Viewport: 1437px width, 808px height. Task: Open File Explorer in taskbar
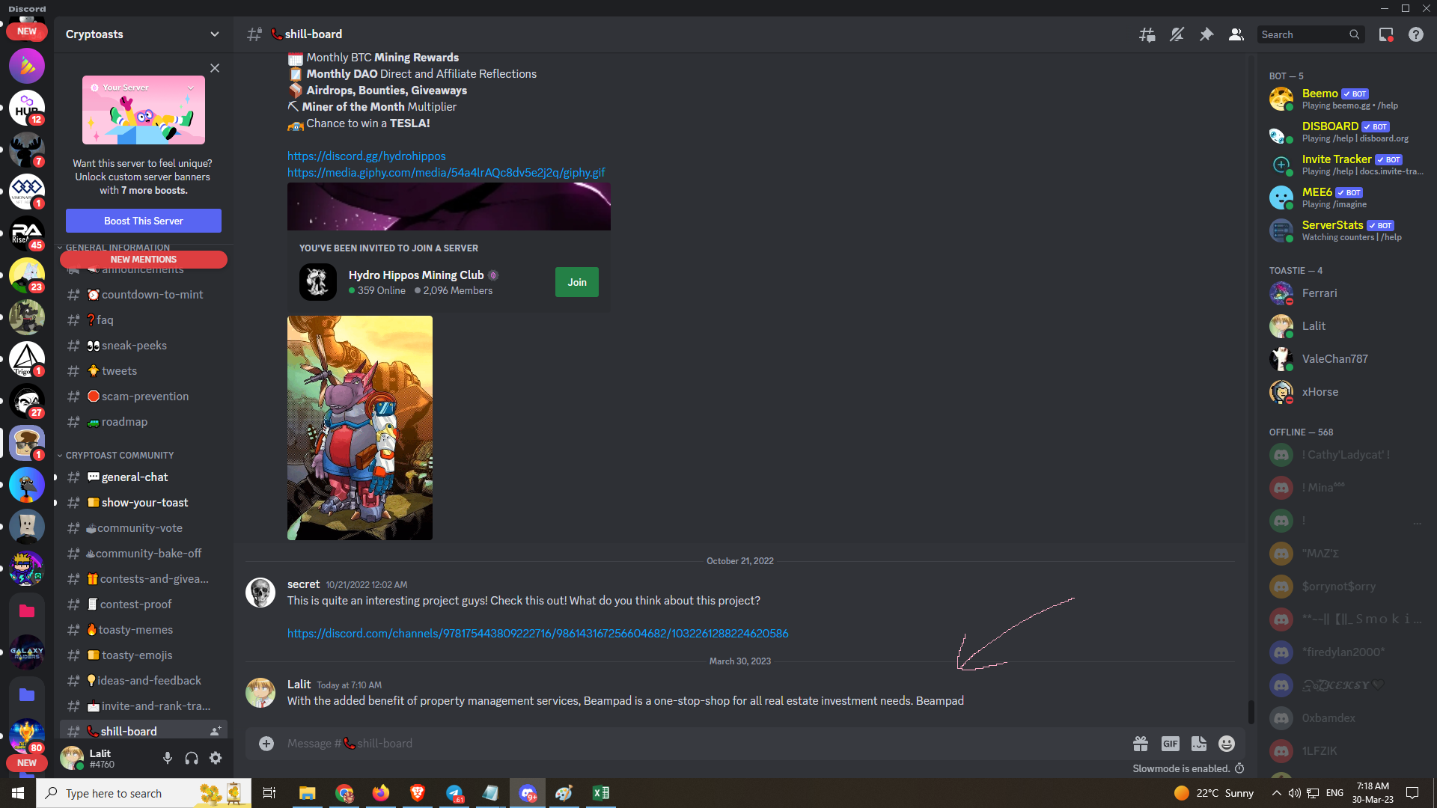click(x=308, y=793)
